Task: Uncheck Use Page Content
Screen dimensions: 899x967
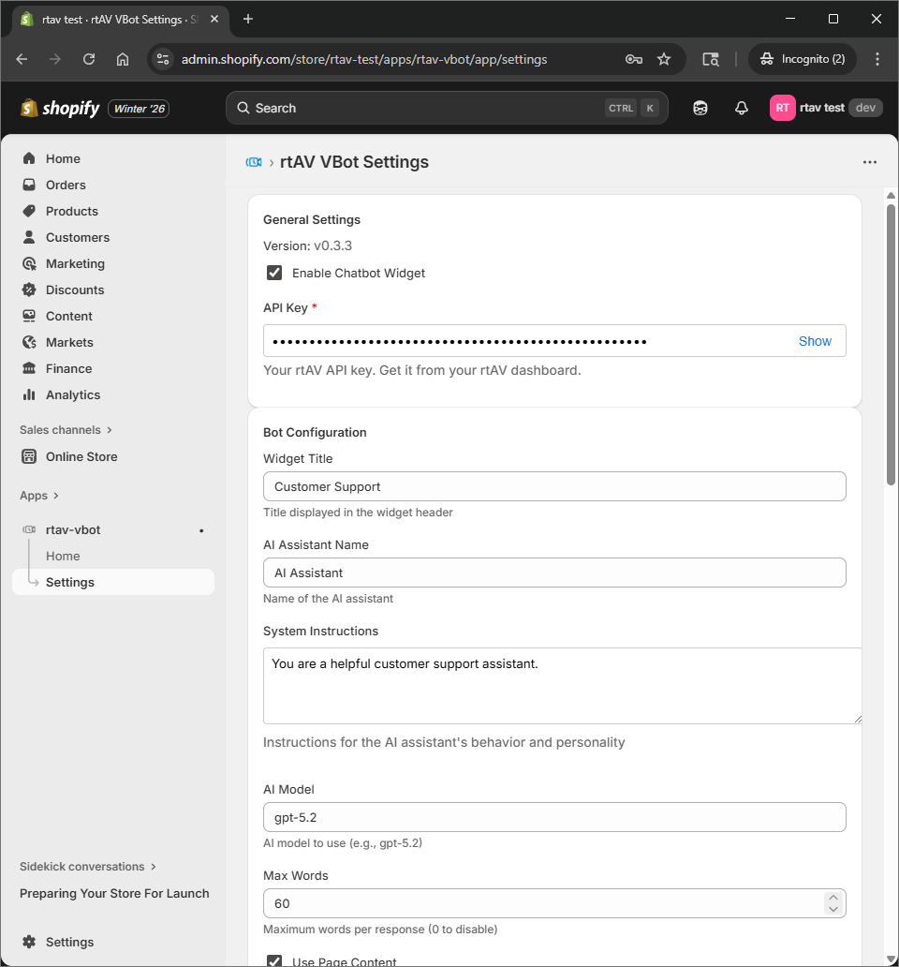Action: tap(273, 960)
